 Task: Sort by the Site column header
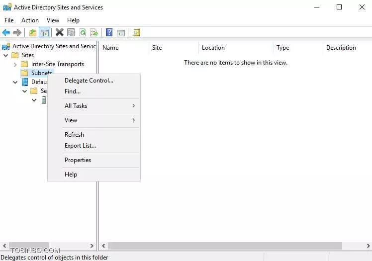(174, 48)
